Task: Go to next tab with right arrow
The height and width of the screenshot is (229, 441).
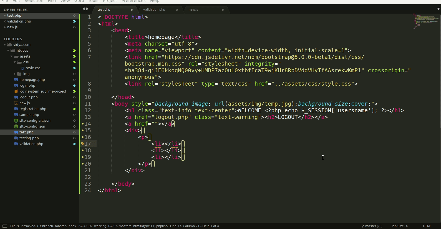Action: pos(87,9)
